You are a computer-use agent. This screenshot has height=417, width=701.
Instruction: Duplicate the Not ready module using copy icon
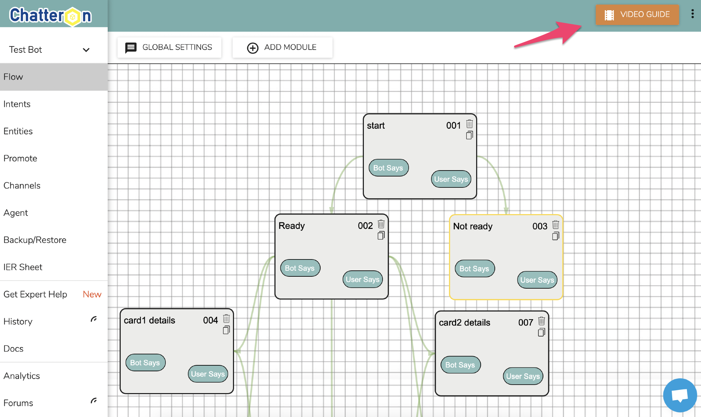coord(556,236)
